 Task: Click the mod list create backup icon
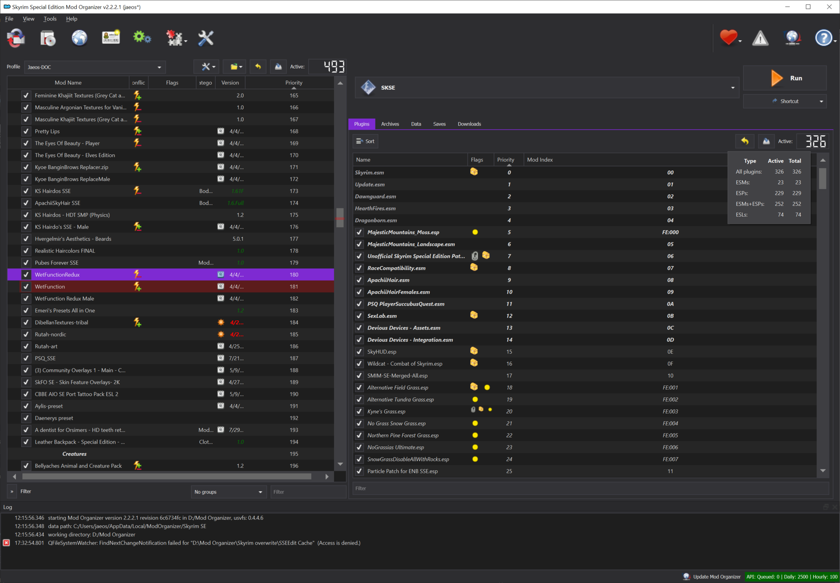click(278, 66)
